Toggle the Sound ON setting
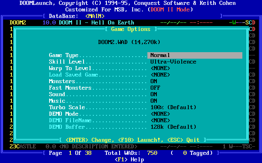 (x=154, y=94)
